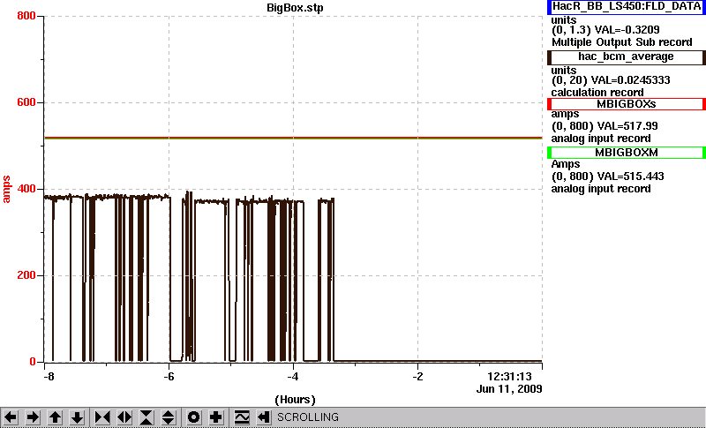706x428 pixels.
Task: Zoom in the time axis with inward triangles icon
Action: [x=102, y=417]
